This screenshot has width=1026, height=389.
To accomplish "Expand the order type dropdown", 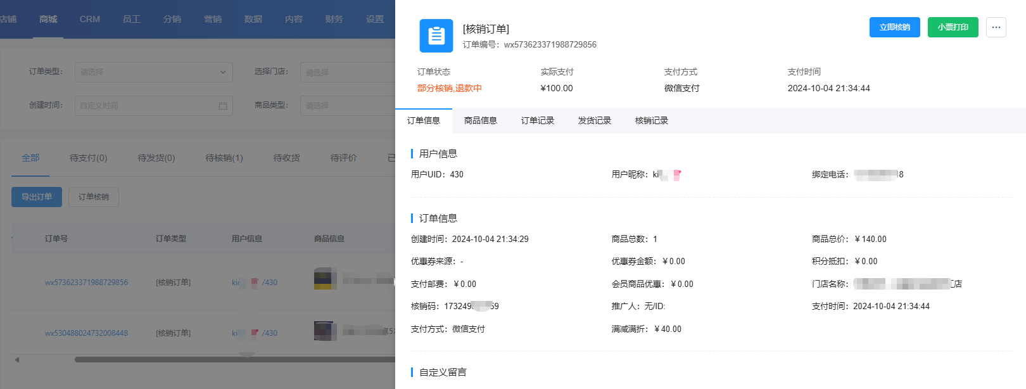I will click(x=153, y=72).
